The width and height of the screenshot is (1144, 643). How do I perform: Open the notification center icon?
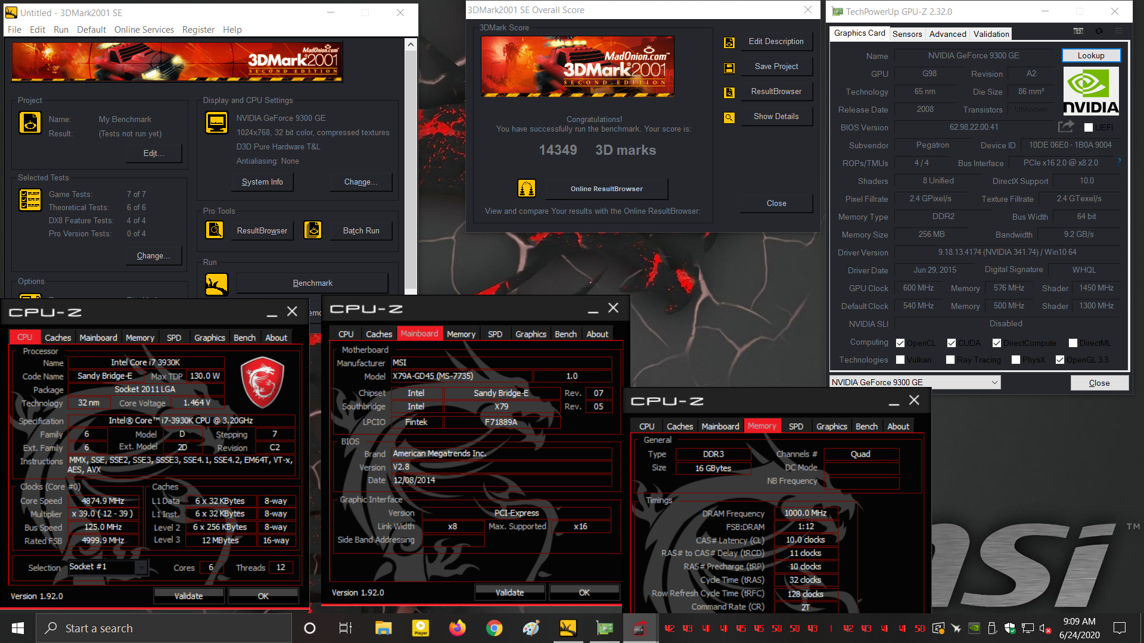click(x=1120, y=628)
